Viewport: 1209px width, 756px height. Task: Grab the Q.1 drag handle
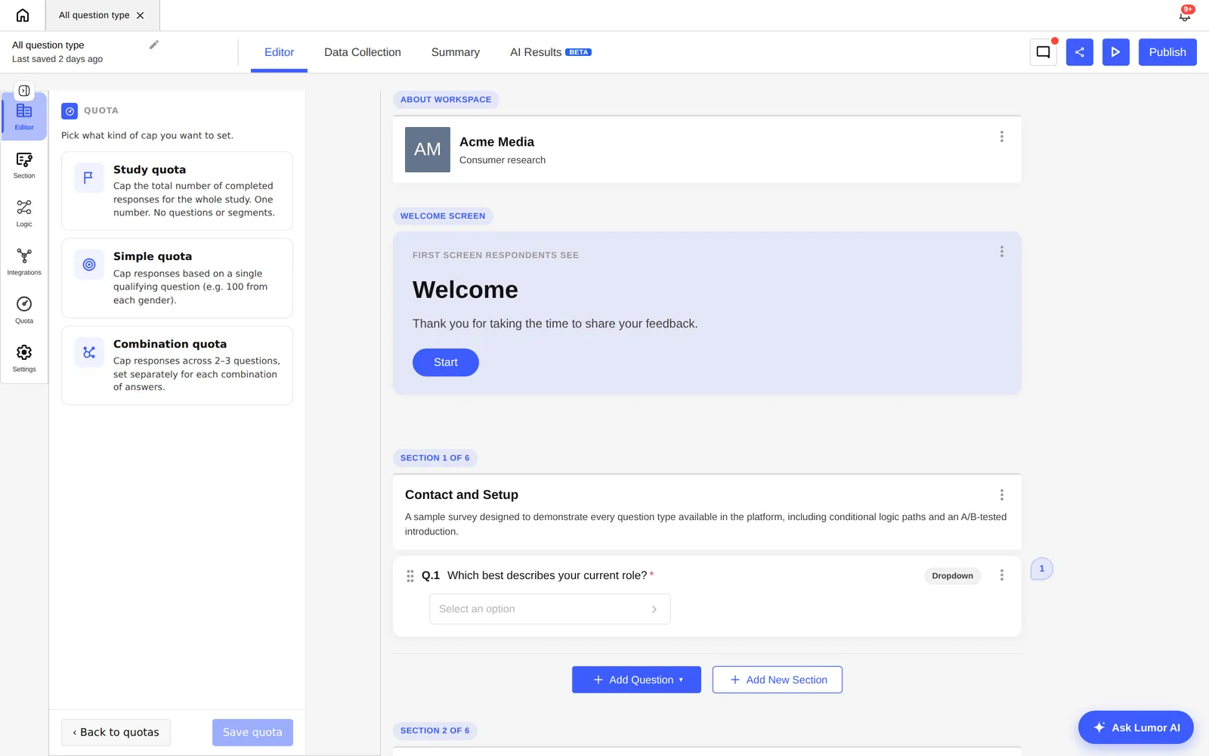(x=410, y=576)
